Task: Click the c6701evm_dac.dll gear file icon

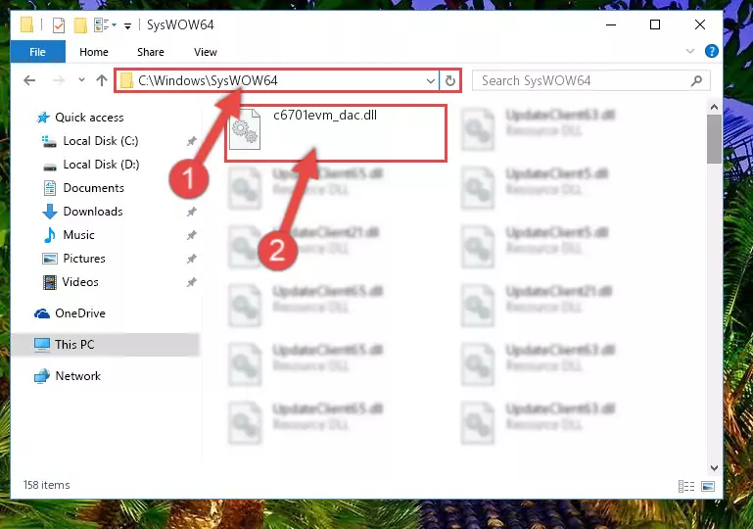Action: point(245,129)
